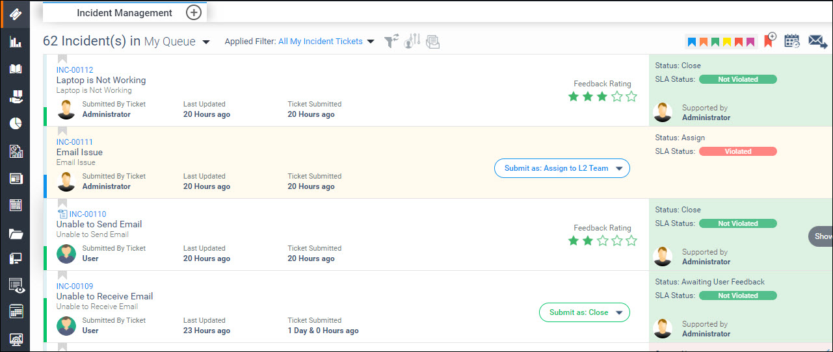Expand the Submit as: Assign to L2 Team dropdown arrow
Viewport: 833px width, 352px height.
click(619, 169)
